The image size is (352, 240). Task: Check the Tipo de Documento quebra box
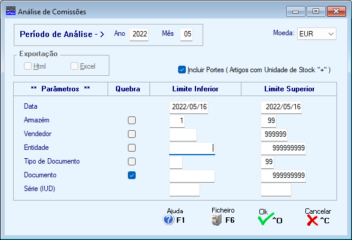click(x=131, y=162)
